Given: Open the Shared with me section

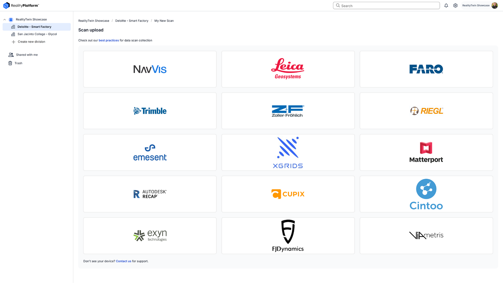Looking at the screenshot, I should [x=27, y=55].
